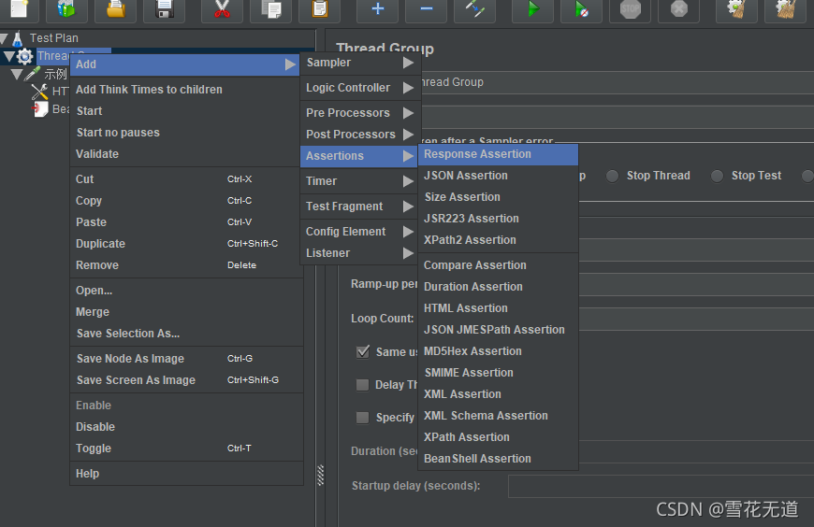The width and height of the screenshot is (814, 527).
Task: Collapse the Test Plan tree node
Action: click(x=4, y=38)
